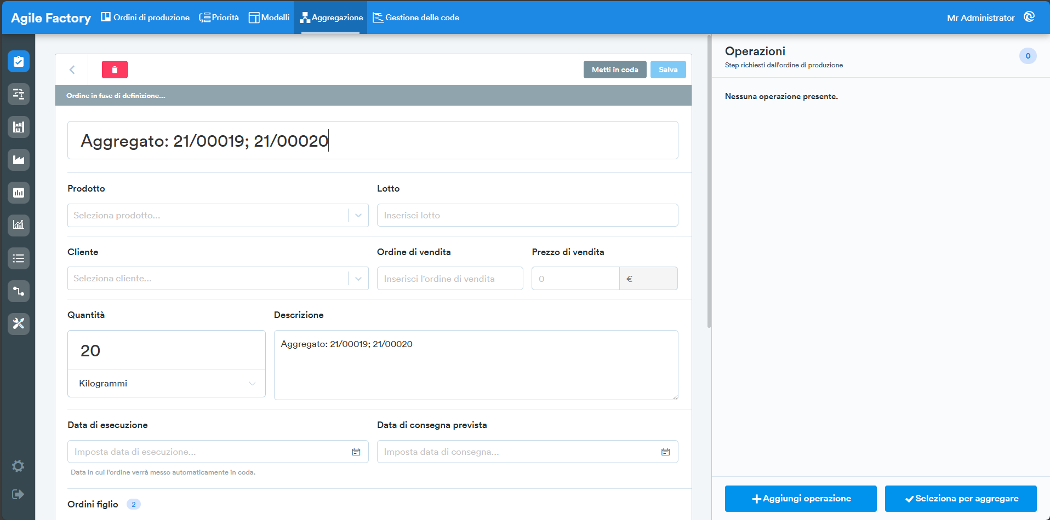
Task: Open the list view sidebar icon
Action: coord(19,258)
